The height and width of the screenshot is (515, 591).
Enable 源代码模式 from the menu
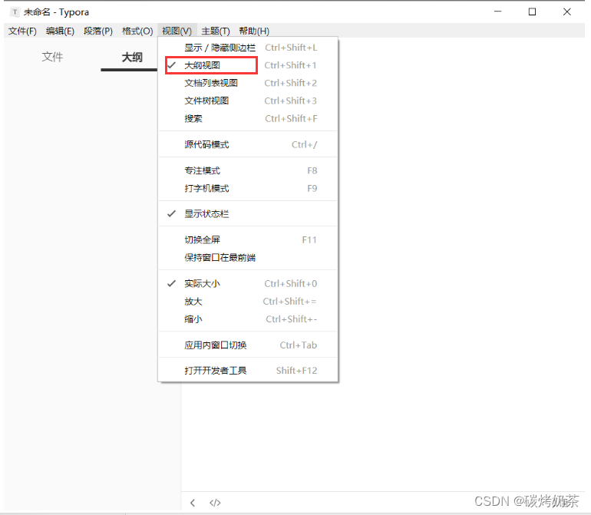[248, 144]
